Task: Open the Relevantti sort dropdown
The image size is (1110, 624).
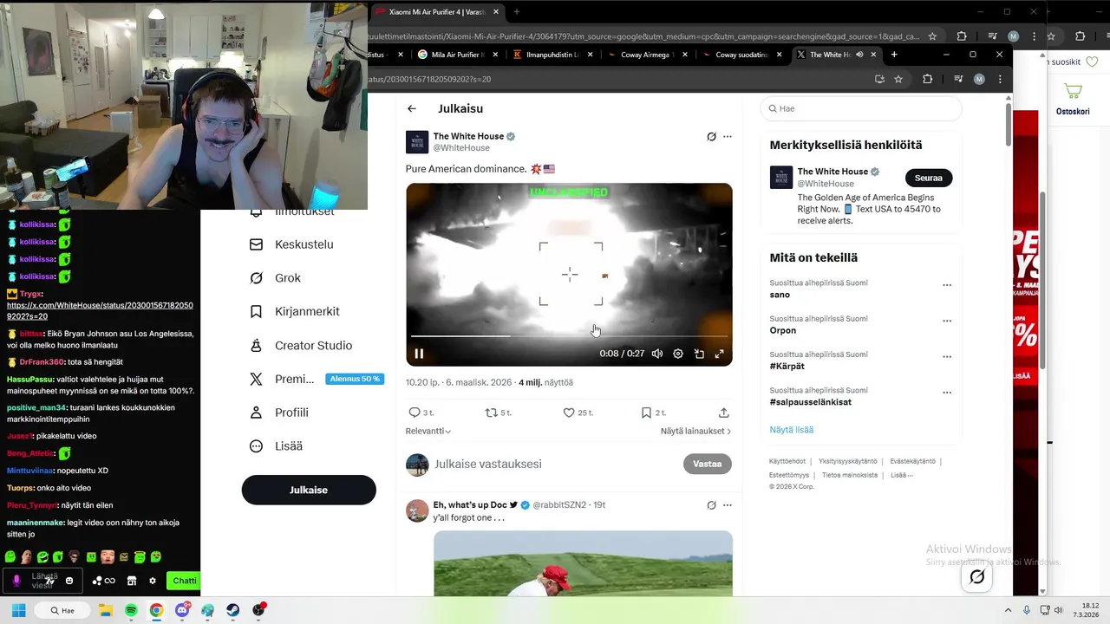Action: tap(428, 431)
